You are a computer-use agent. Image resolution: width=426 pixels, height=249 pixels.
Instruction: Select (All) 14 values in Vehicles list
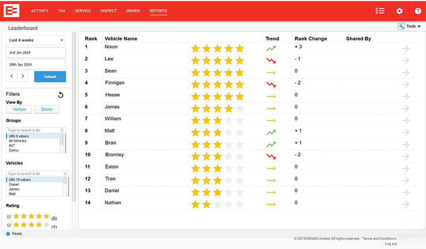point(35,180)
